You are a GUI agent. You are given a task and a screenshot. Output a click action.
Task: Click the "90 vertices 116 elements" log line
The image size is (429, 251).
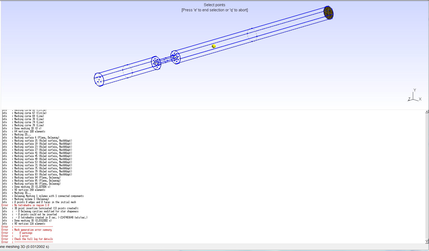pyautogui.click(x=30, y=224)
